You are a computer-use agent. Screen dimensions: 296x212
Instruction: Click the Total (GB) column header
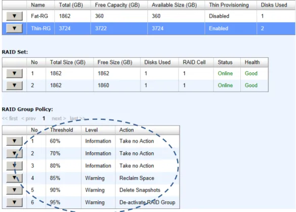pos(71,5)
